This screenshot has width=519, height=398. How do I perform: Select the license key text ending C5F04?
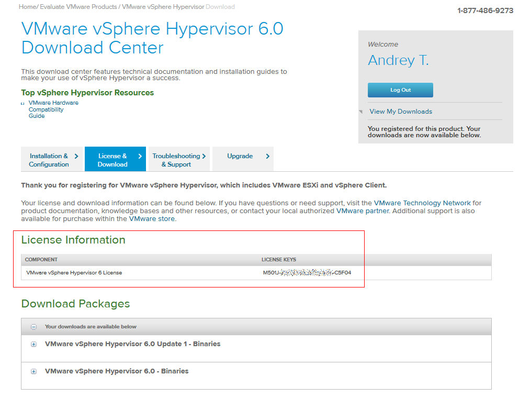pos(307,273)
